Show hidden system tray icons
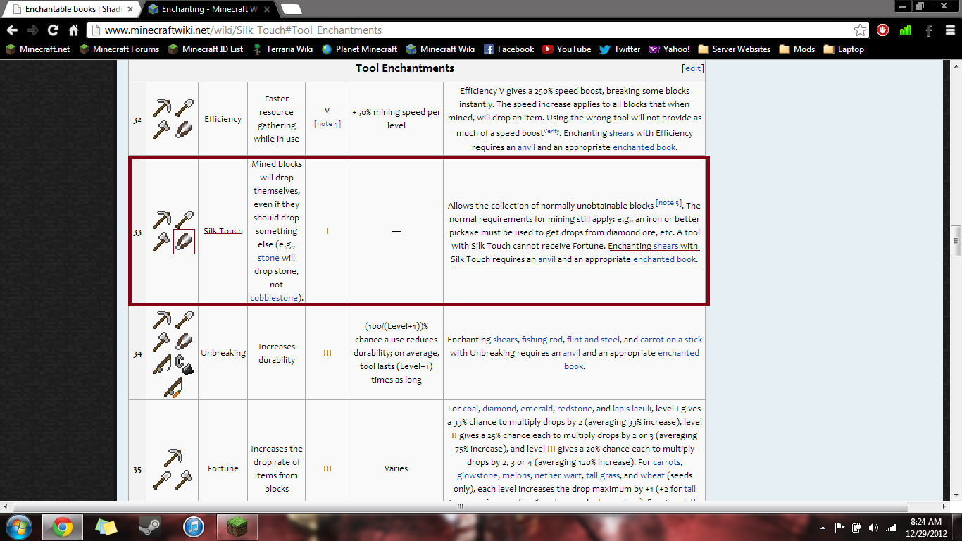Image resolution: width=962 pixels, height=541 pixels. (x=823, y=527)
